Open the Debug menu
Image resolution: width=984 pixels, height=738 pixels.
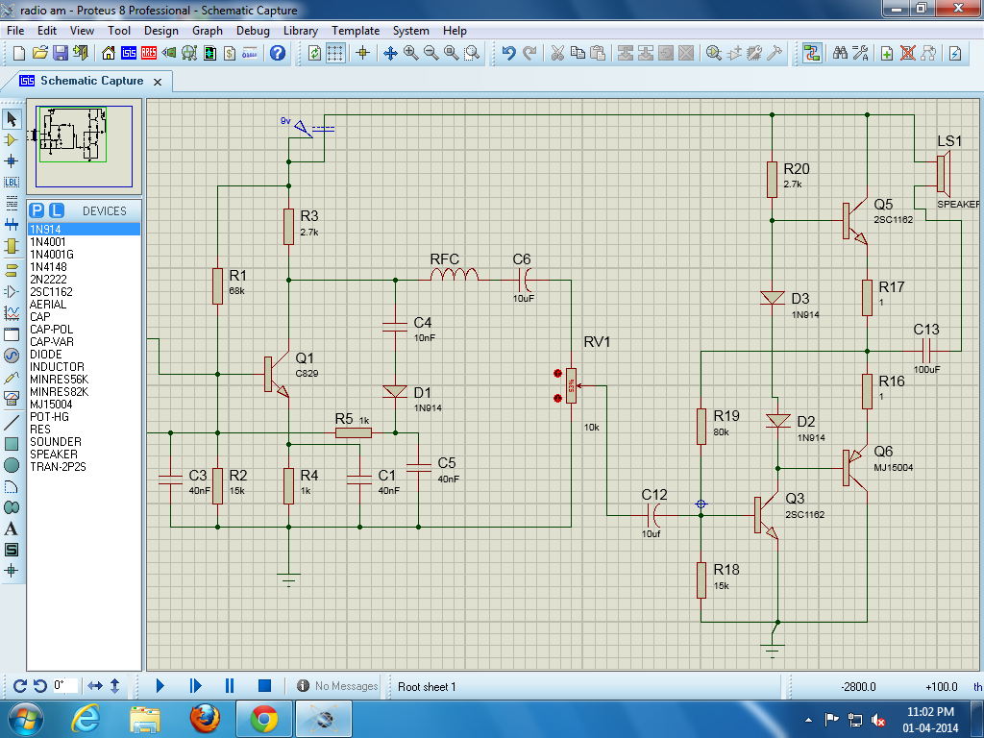point(253,31)
